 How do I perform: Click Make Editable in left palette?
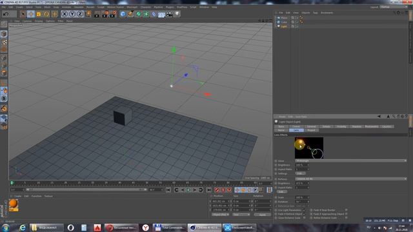(x=4, y=24)
